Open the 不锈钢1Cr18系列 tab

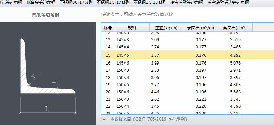coord(150,2)
